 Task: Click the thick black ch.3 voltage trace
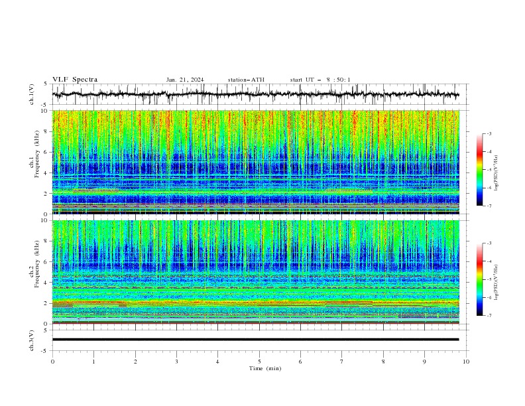[255, 340]
